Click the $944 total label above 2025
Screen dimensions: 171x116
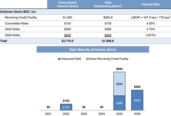coord(119,69)
